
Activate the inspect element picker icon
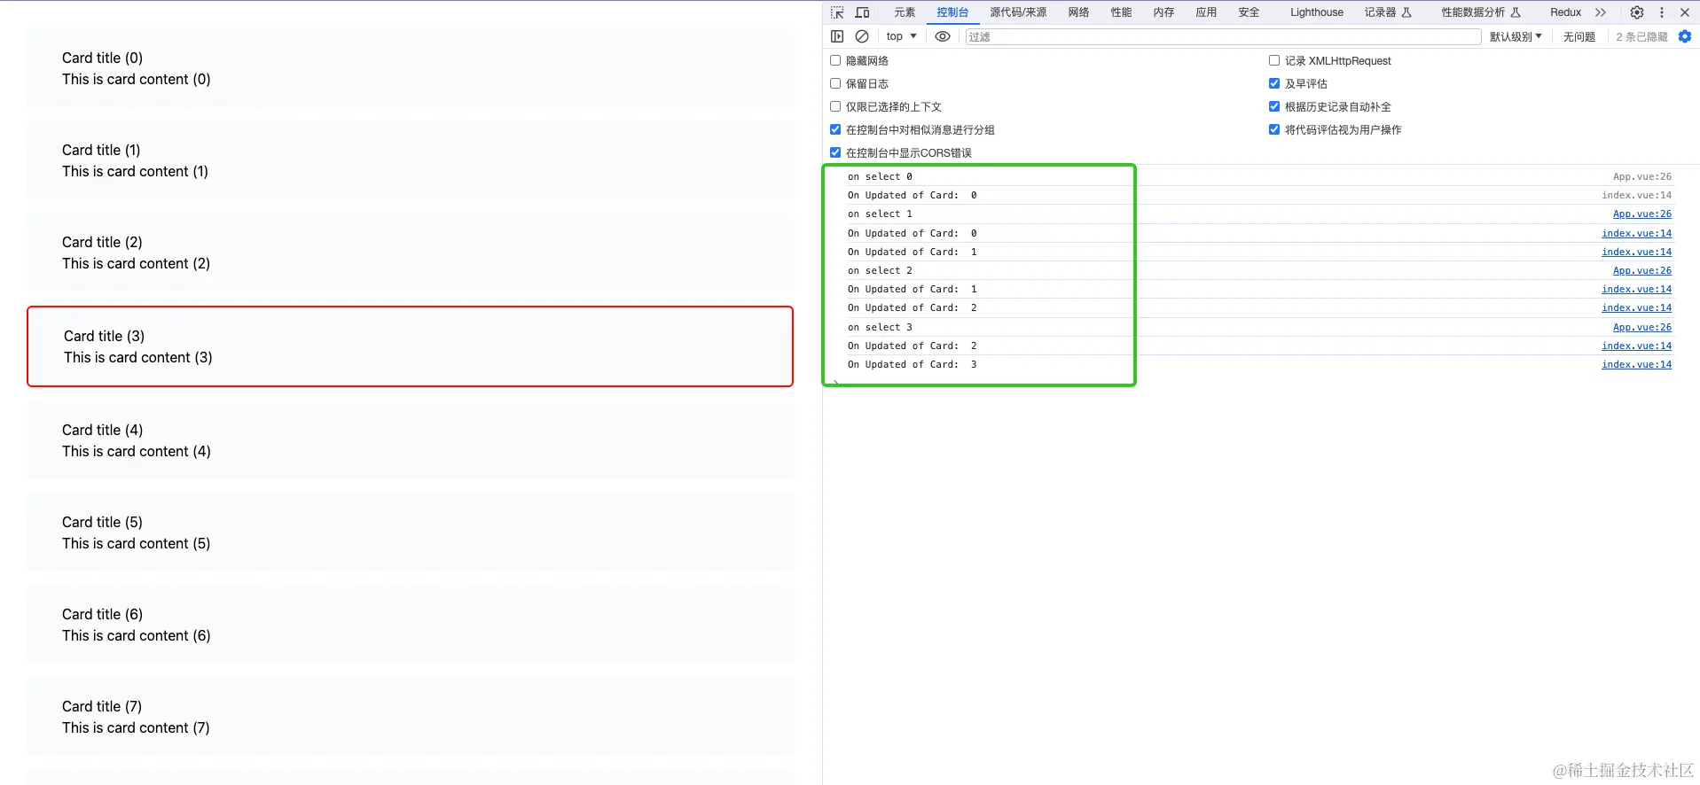pyautogui.click(x=837, y=12)
